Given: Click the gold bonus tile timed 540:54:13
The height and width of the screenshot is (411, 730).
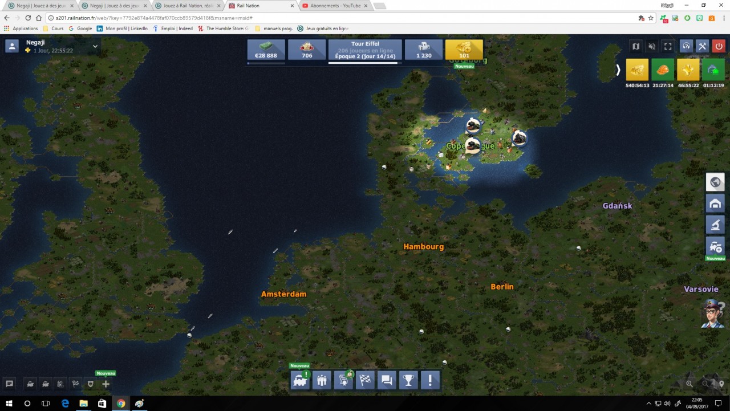Looking at the screenshot, I should tap(637, 70).
